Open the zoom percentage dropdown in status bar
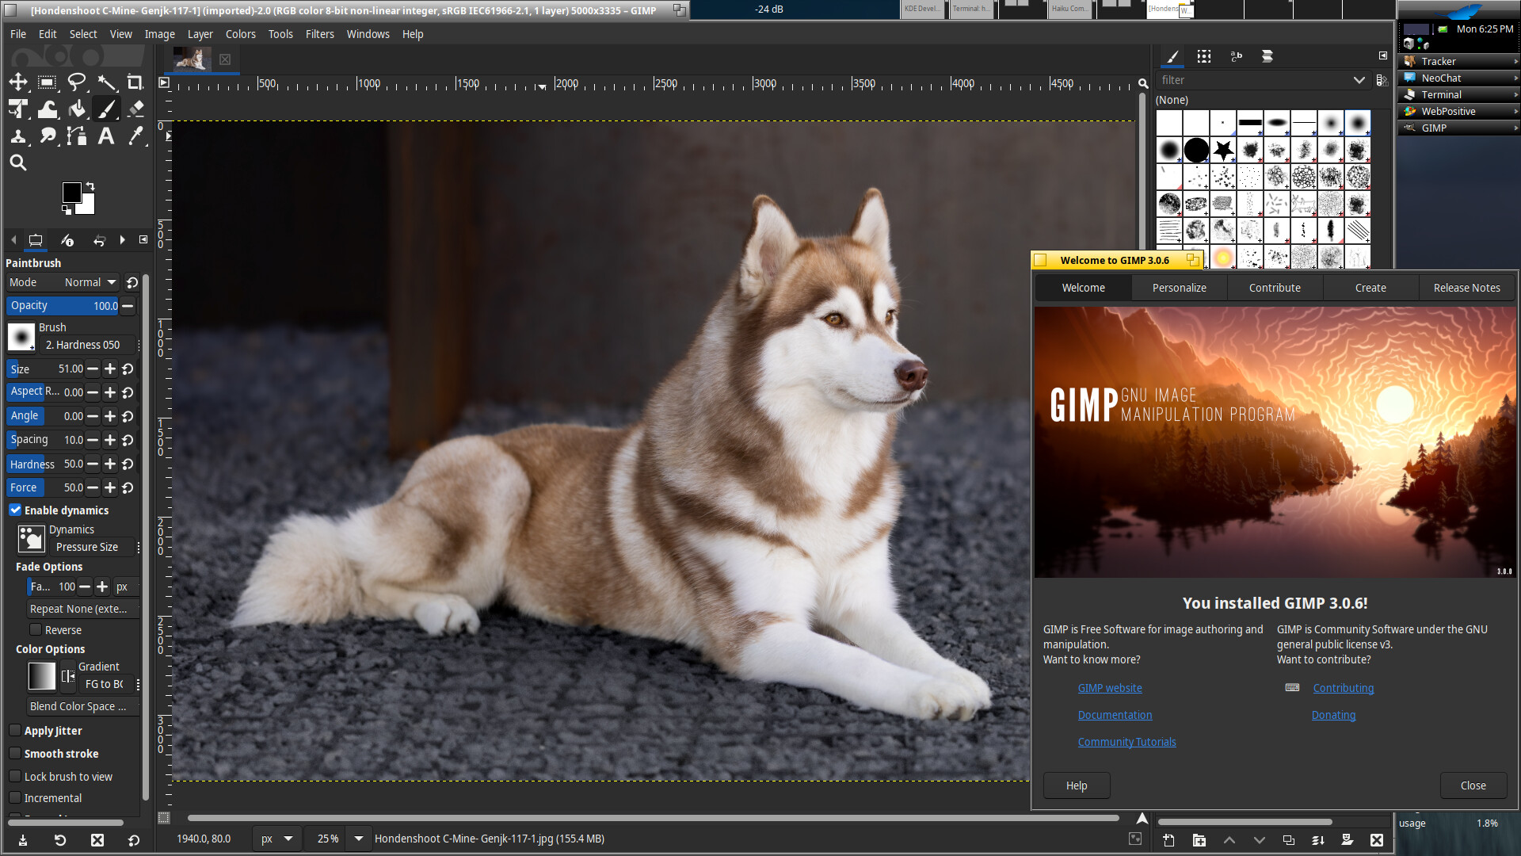 pyautogui.click(x=359, y=839)
